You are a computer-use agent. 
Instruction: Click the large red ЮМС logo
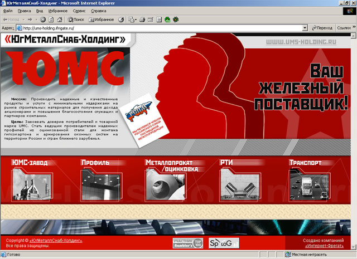[65, 68]
